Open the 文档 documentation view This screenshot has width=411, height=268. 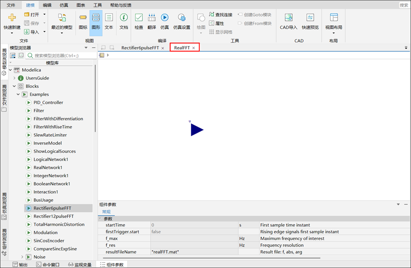124,18
